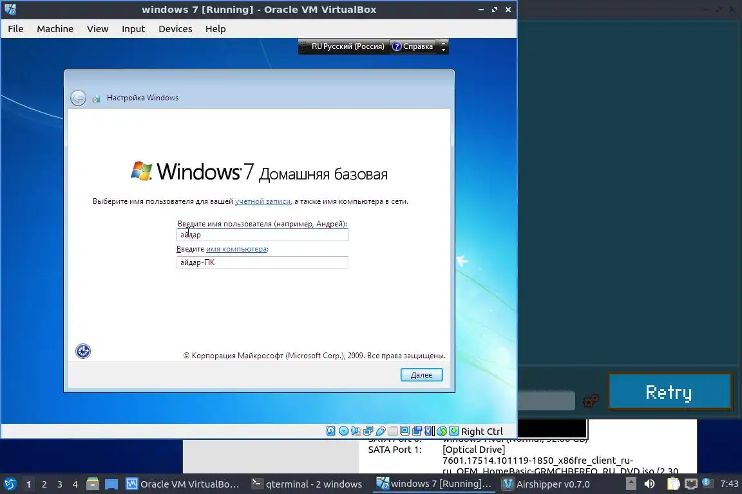Open the учетной записи link
742x494 pixels.
(x=263, y=201)
